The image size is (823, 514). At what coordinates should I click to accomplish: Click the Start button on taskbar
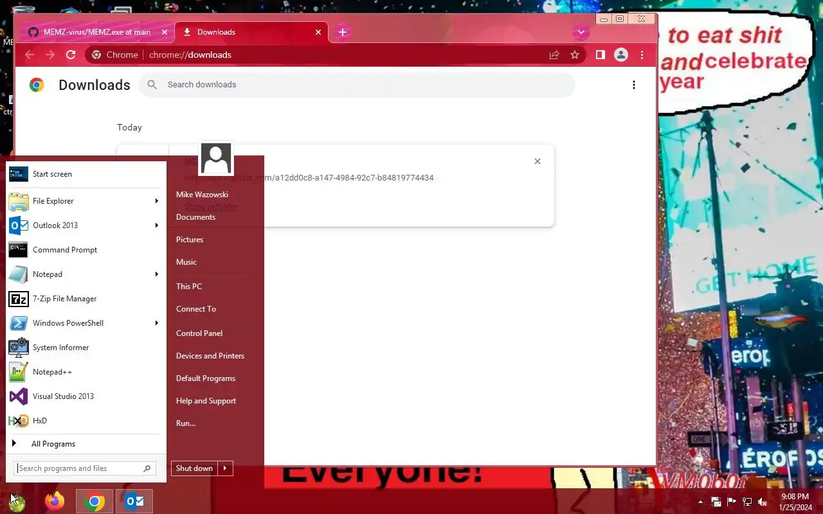(17, 501)
